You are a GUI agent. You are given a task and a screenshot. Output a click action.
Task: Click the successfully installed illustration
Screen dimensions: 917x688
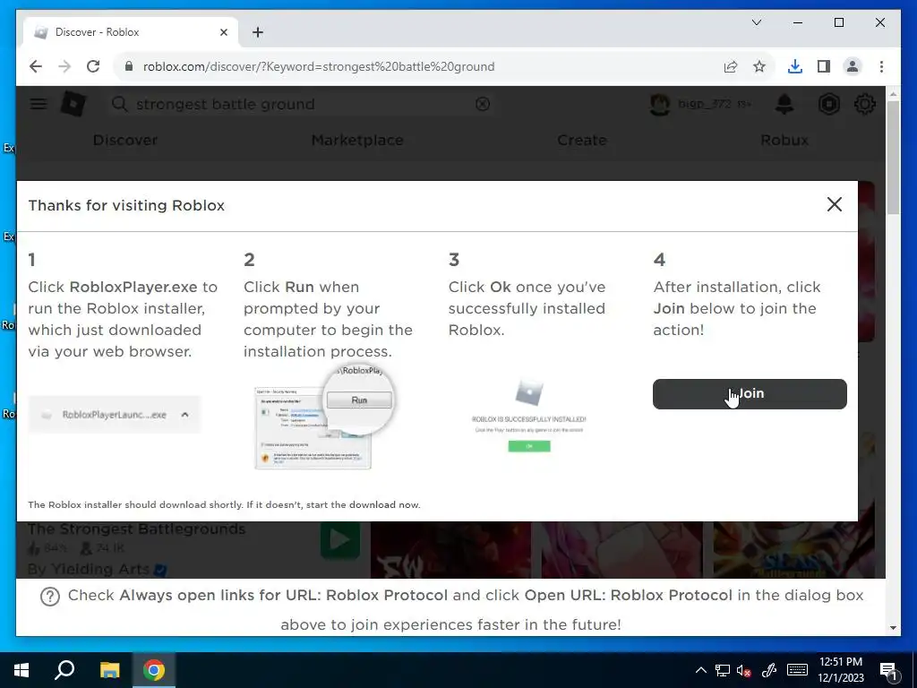pyautogui.click(x=528, y=416)
